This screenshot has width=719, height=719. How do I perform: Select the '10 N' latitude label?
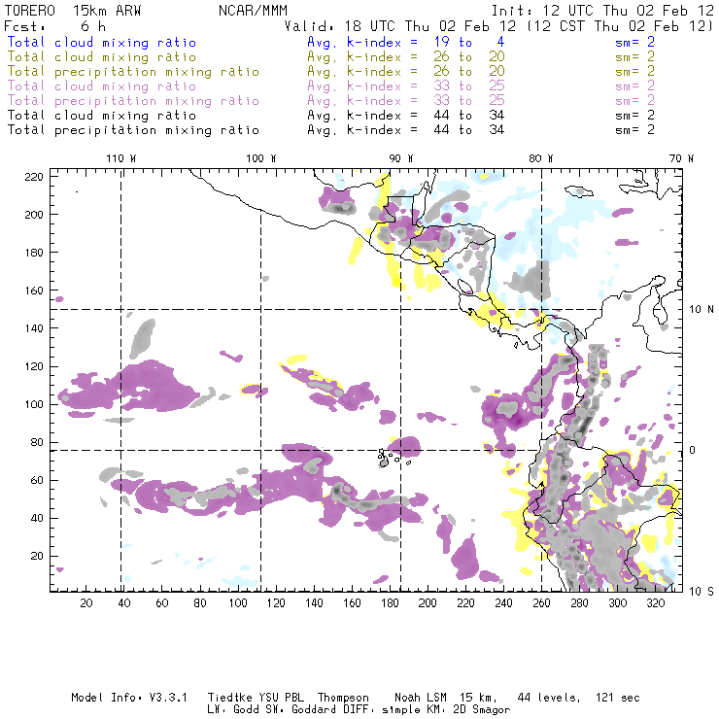pyautogui.click(x=702, y=310)
